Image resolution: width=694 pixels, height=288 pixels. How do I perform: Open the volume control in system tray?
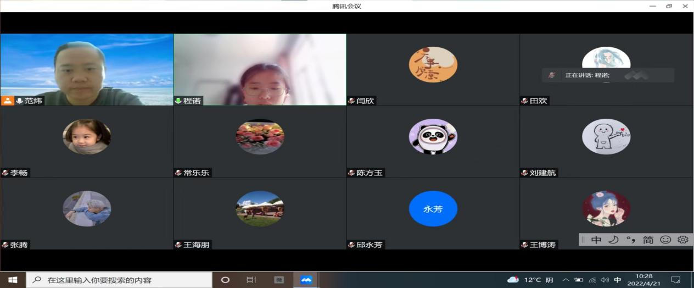605,280
